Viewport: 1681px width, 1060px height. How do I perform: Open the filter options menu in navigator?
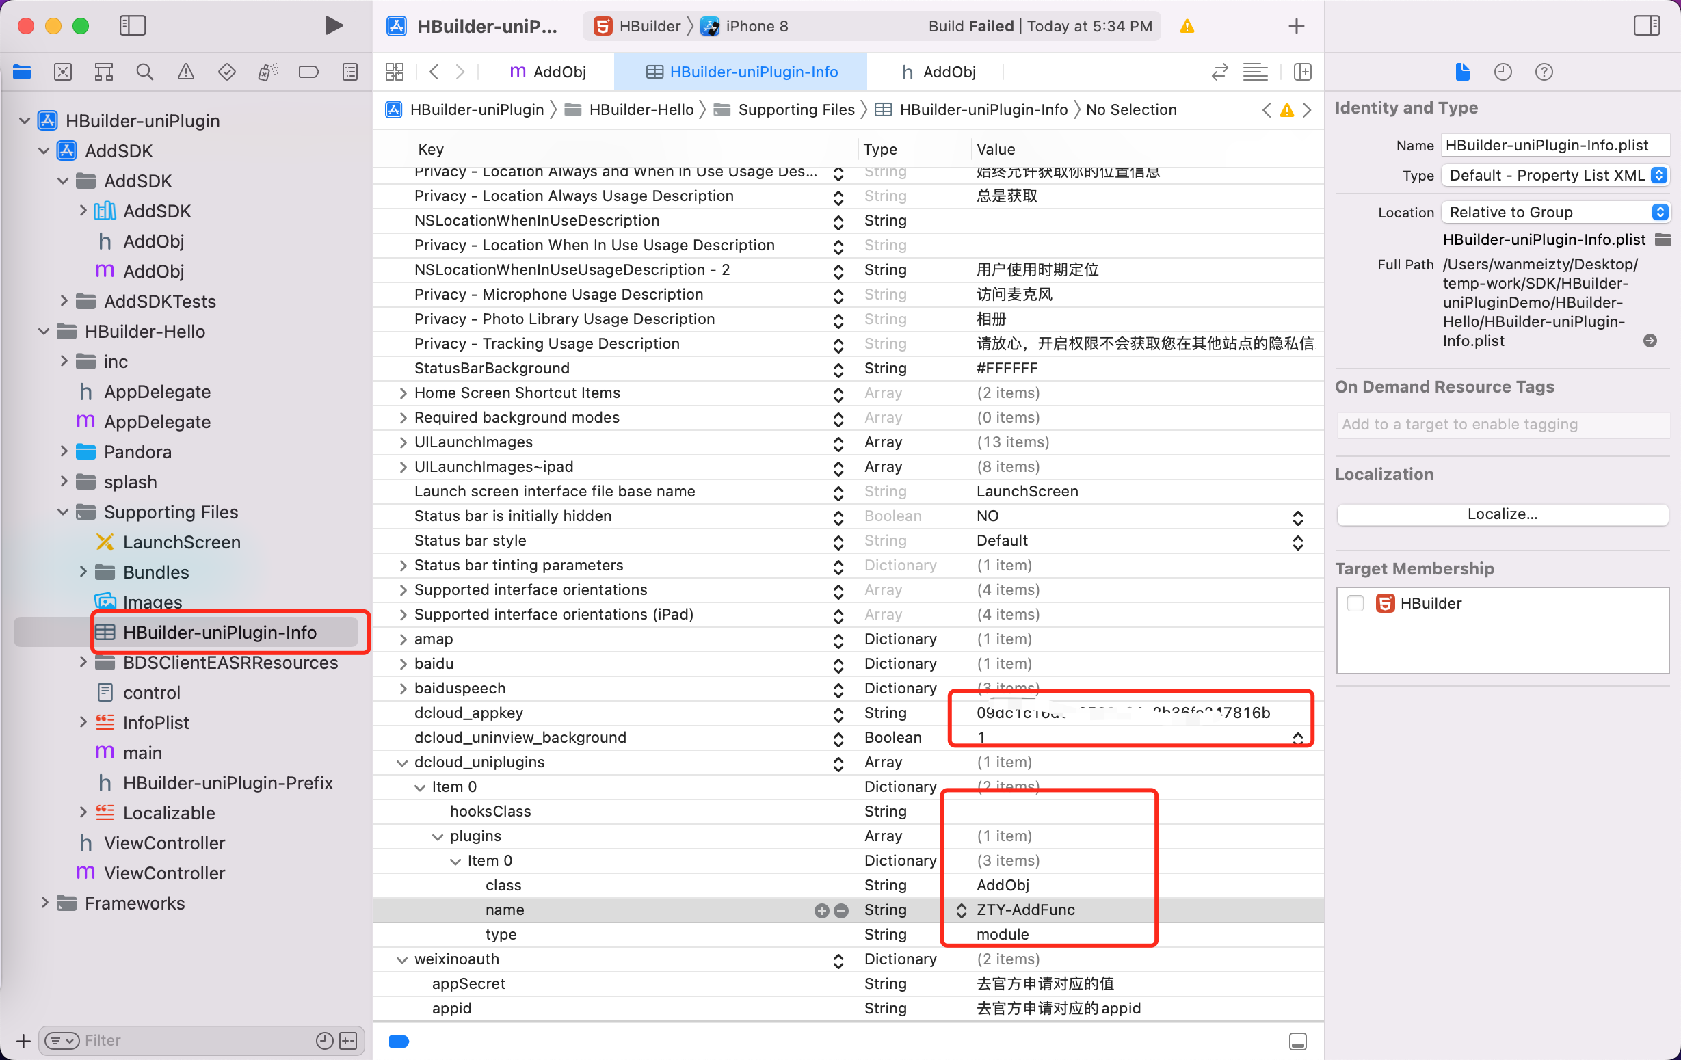click(62, 1041)
